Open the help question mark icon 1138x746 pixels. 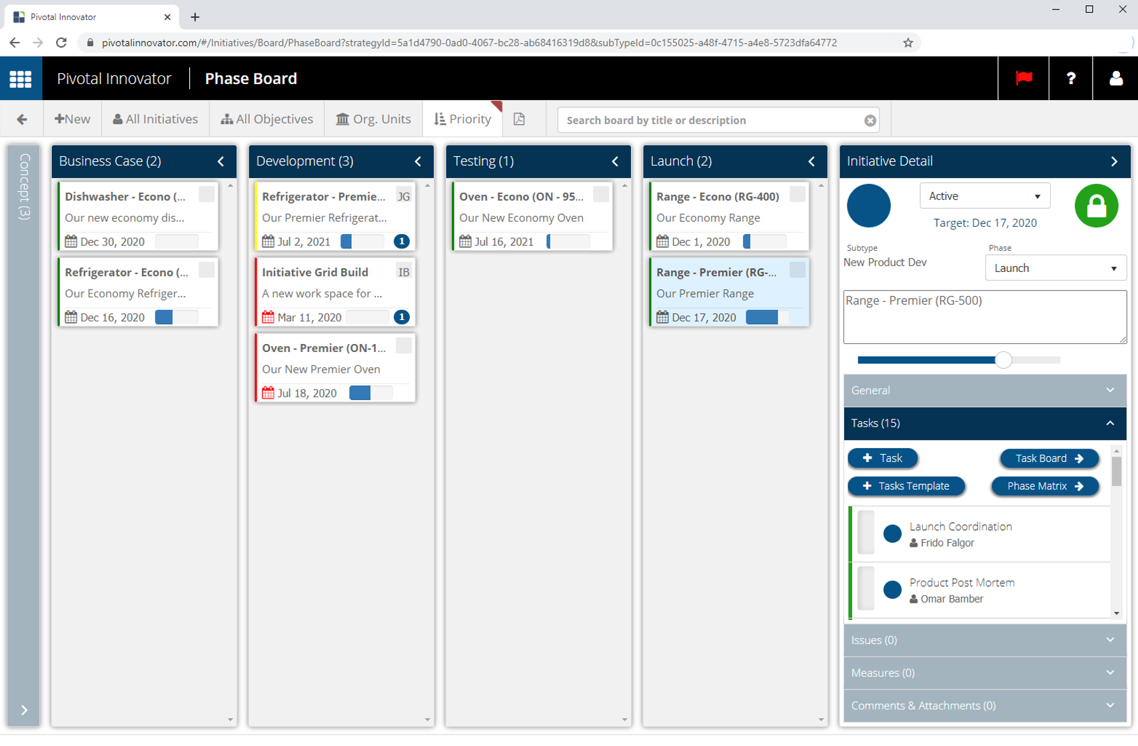point(1071,79)
